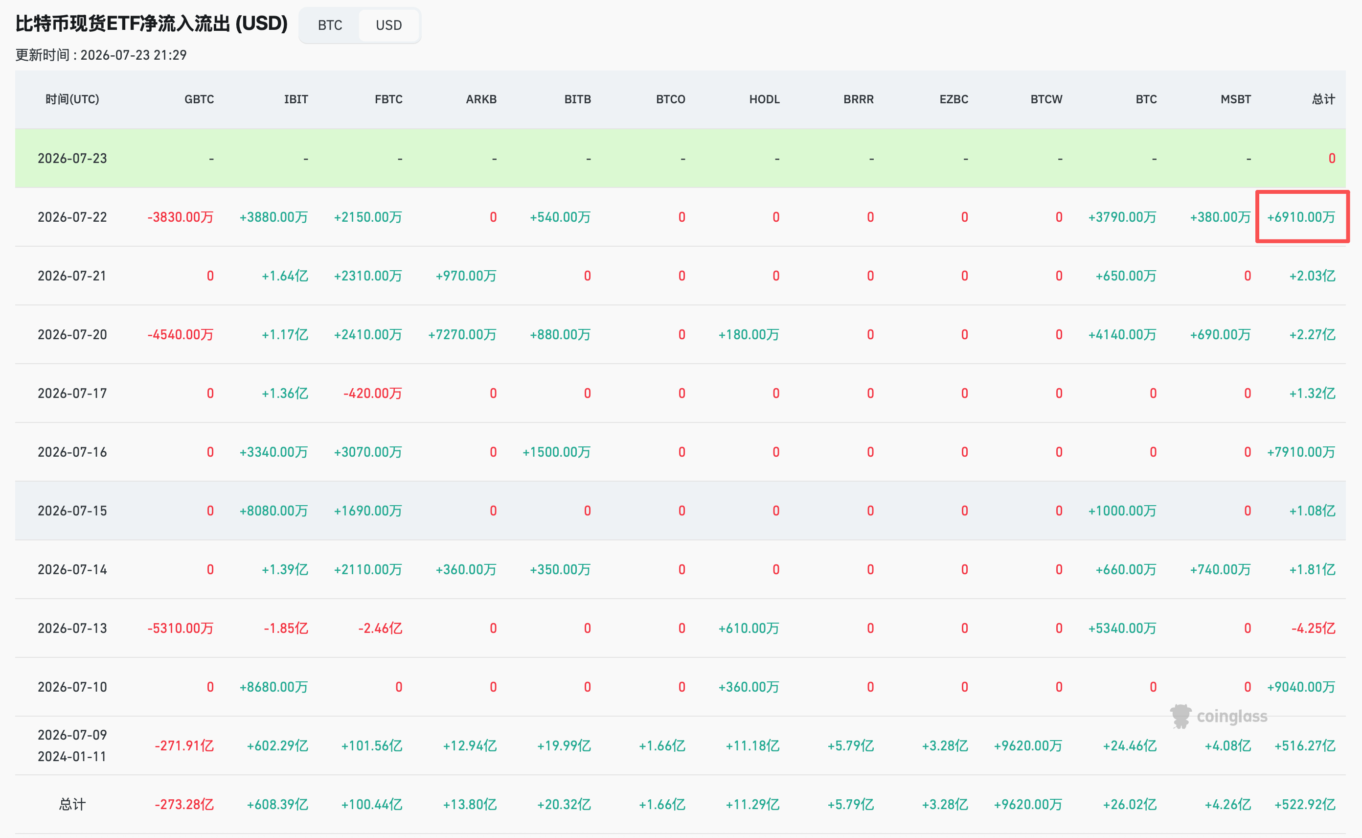This screenshot has width=1362, height=838.
Task: Switch to the BTC unit toggle
Action: pyautogui.click(x=330, y=25)
